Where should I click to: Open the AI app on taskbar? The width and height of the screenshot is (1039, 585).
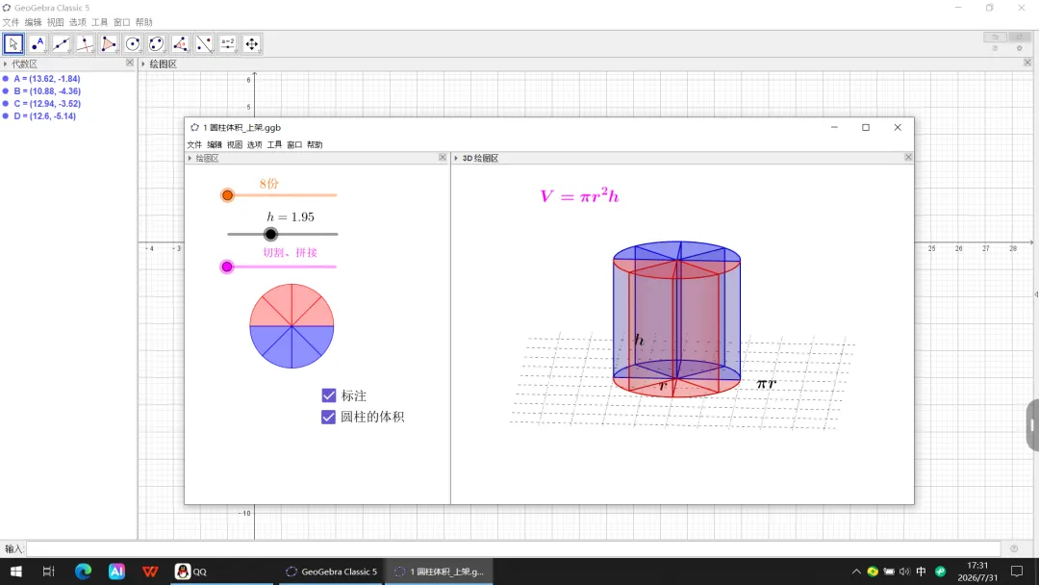[116, 572]
